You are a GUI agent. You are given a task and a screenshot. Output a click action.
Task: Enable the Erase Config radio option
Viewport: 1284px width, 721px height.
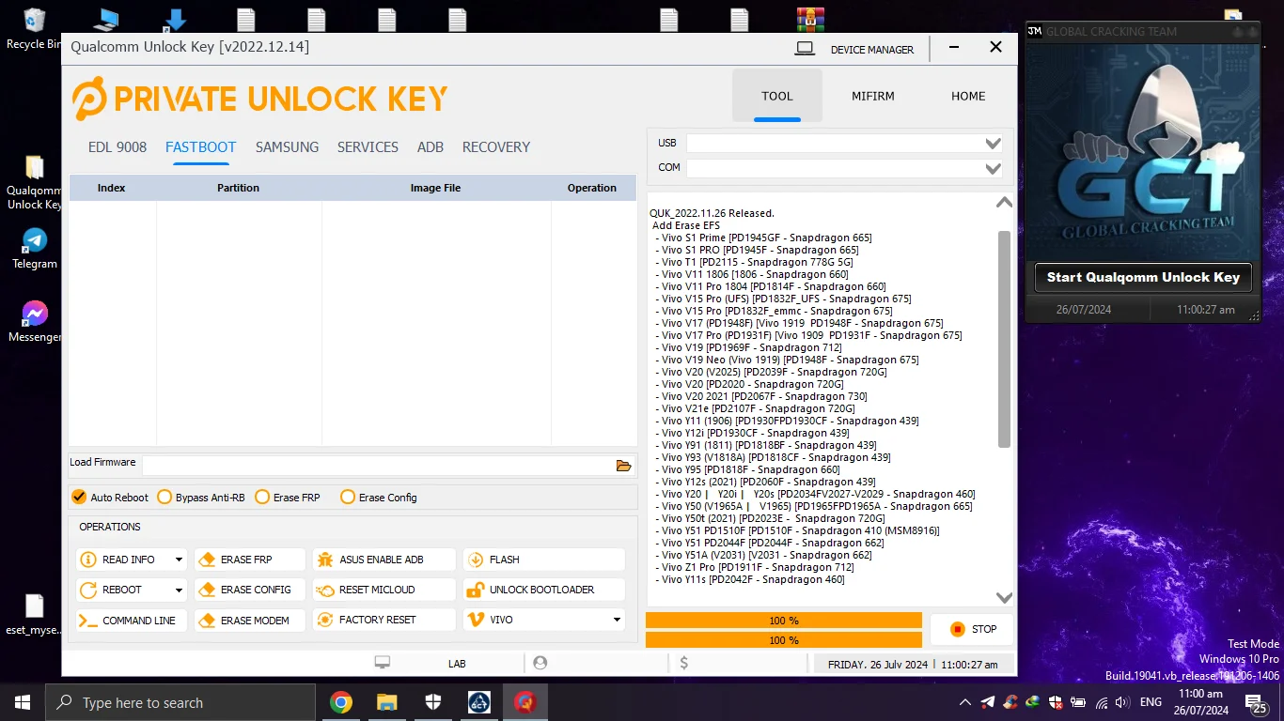click(x=348, y=497)
